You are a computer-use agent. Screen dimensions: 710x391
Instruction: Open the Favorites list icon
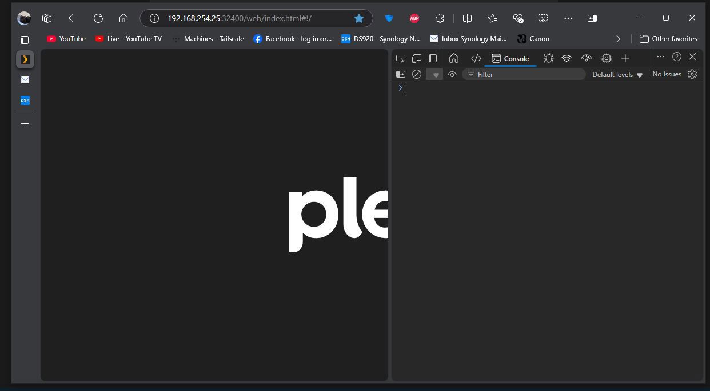(493, 18)
